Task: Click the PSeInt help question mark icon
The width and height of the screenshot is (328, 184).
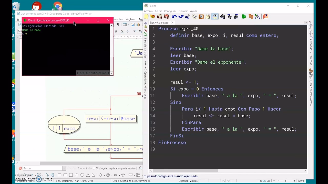Action: (x=265, y=17)
